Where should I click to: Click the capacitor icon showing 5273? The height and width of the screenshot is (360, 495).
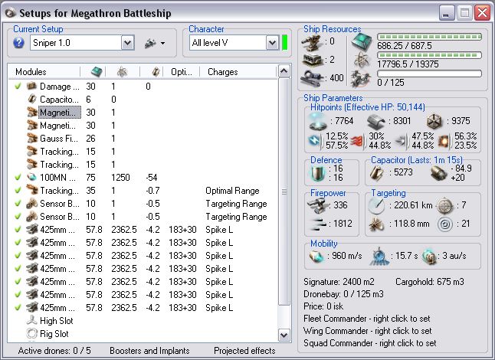[x=376, y=173]
